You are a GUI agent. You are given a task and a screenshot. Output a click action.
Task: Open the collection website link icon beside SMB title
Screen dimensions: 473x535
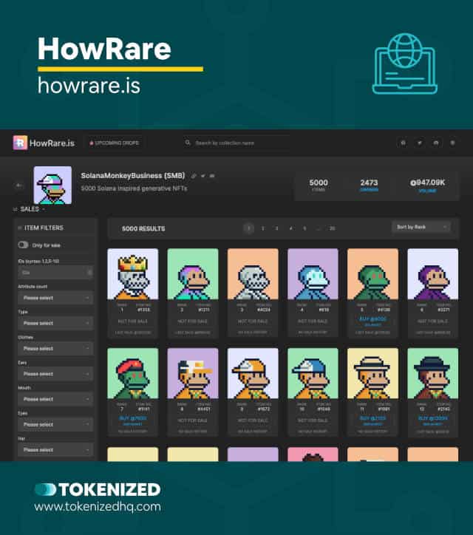click(194, 176)
